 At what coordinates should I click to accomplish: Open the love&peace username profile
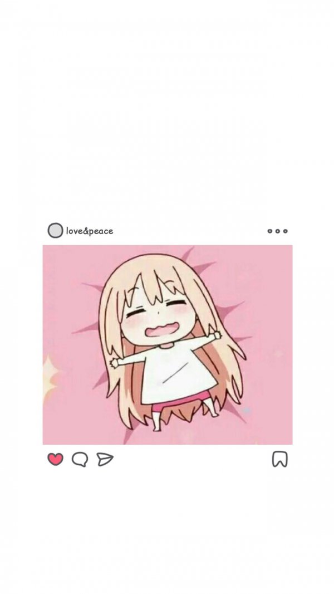point(90,231)
